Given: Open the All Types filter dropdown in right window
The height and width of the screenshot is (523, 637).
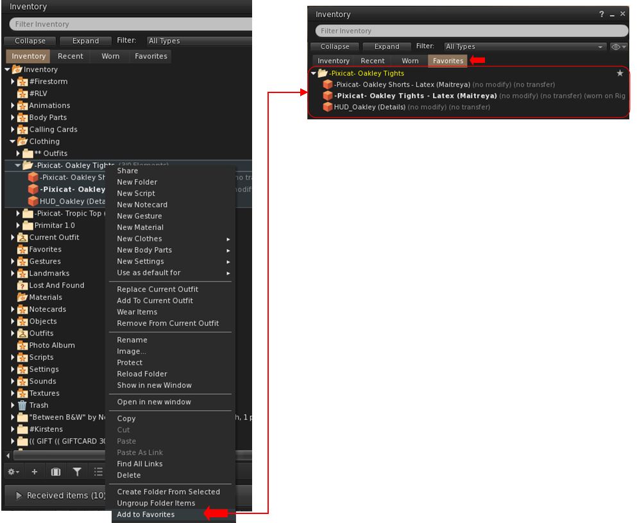Looking at the screenshot, I should [524, 47].
